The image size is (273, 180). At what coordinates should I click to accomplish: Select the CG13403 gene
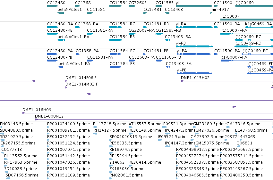167,13
